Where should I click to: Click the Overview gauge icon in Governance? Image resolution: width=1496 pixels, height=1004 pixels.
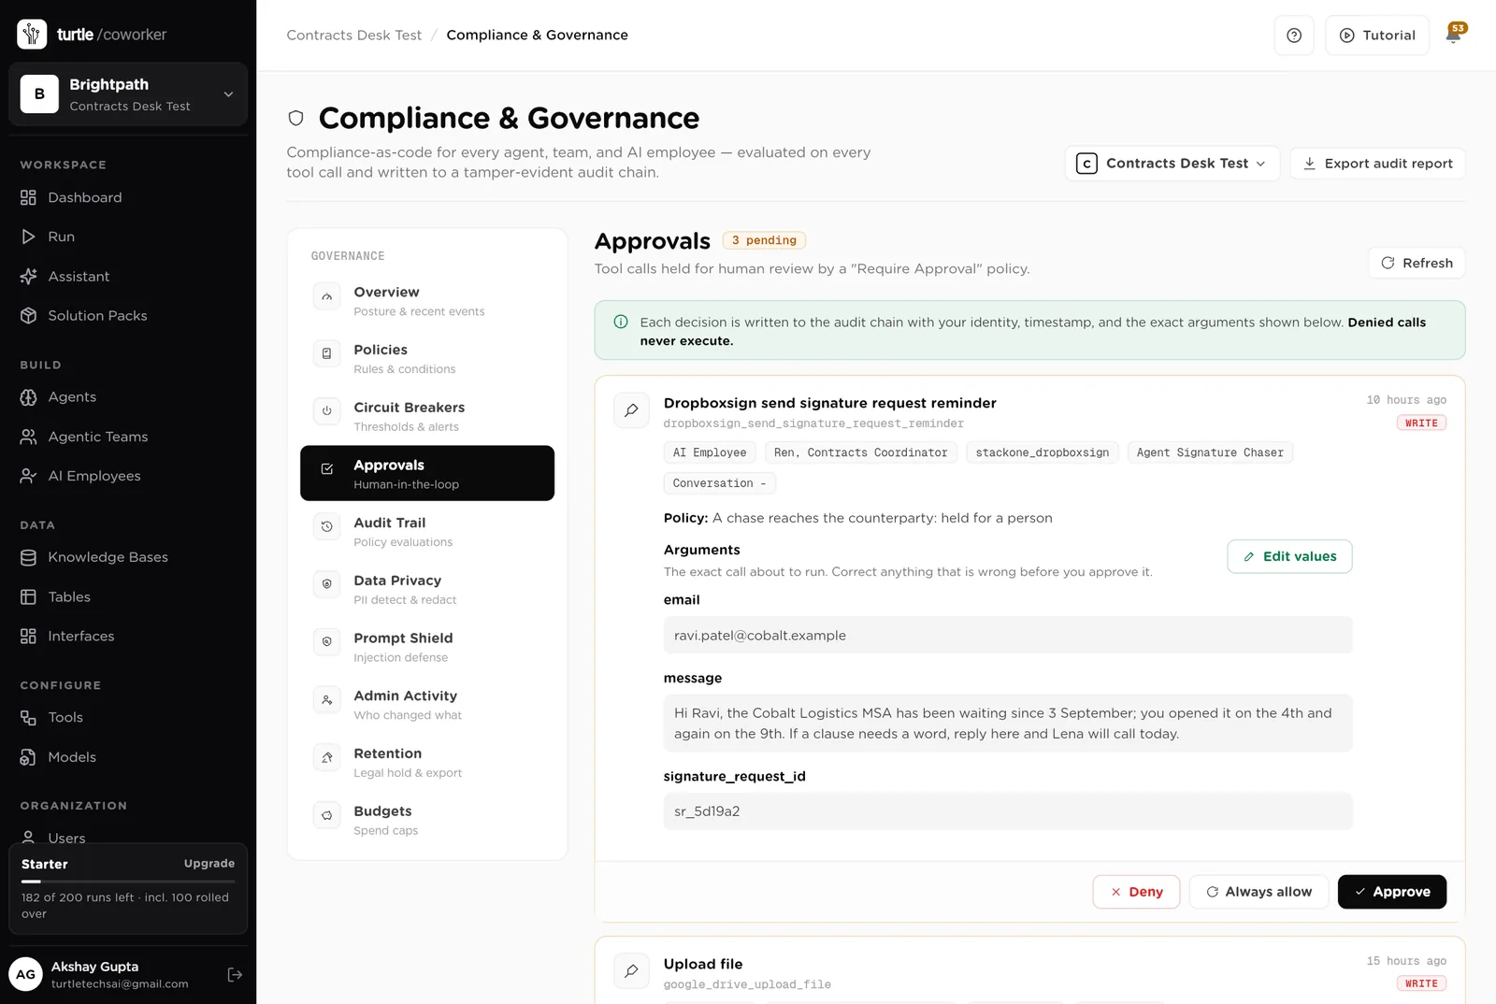pyautogui.click(x=326, y=296)
